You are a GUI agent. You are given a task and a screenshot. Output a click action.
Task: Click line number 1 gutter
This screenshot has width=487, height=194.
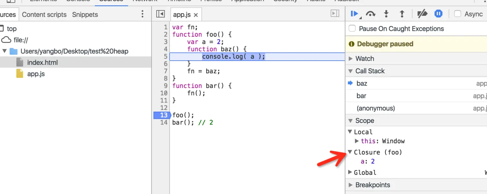[166, 27]
